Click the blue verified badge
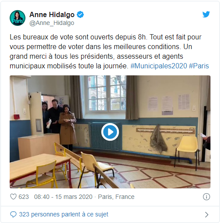Screen dimensions: 221x223 (80, 14)
